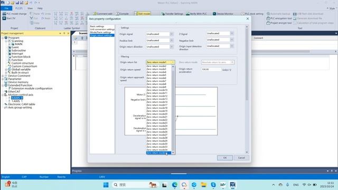The width and height of the screenshot is (338, 190).
Task: Choose Zero return mode5 from list
Action: pos(159,75)
